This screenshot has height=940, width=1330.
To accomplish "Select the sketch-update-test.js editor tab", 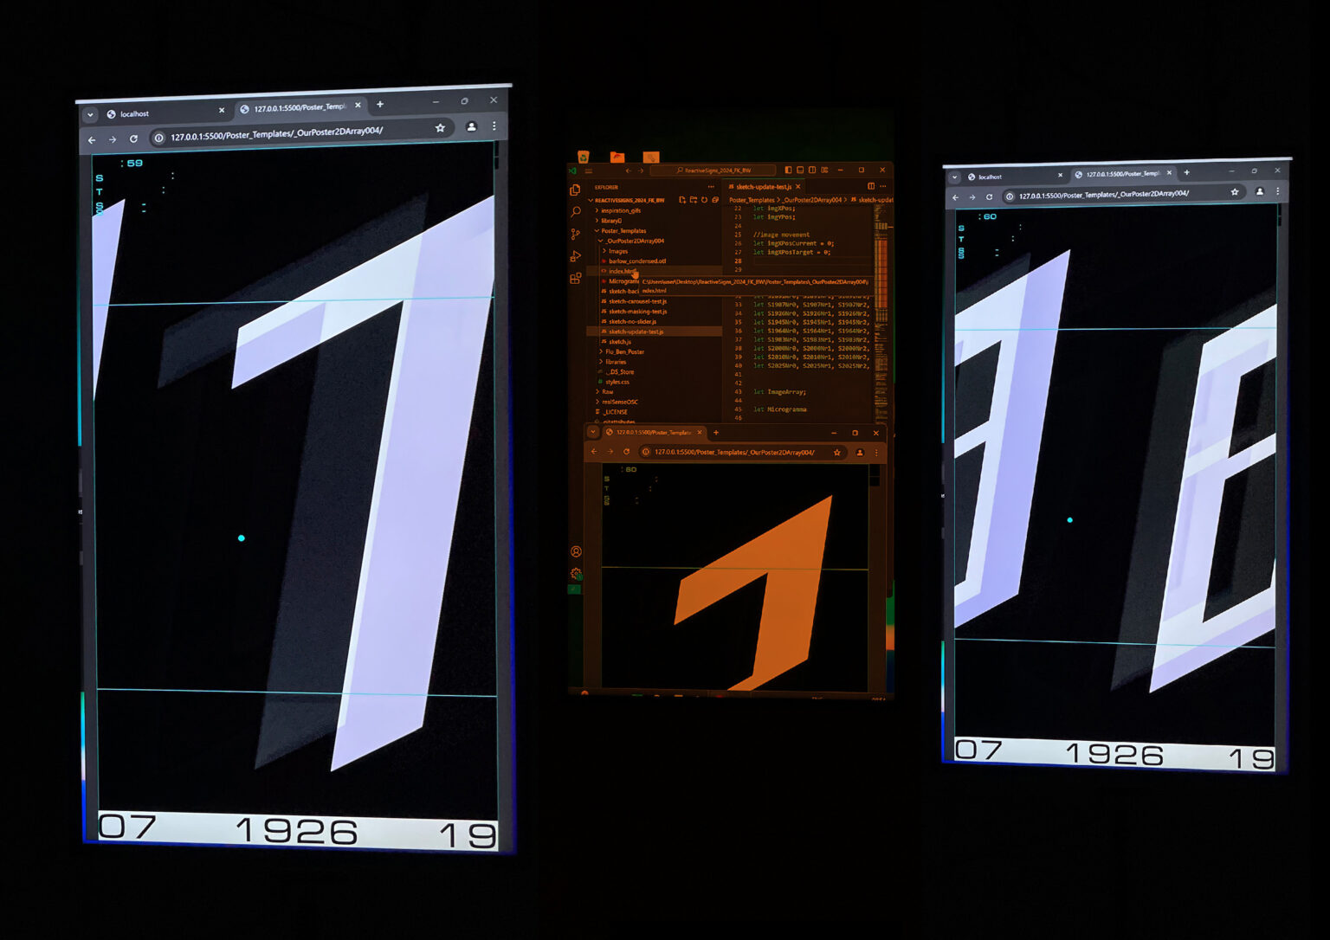I will coord(760,187).
